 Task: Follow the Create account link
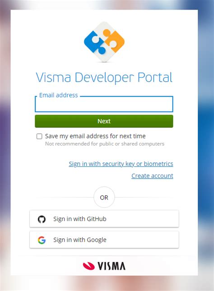click(x=152, y=176)
